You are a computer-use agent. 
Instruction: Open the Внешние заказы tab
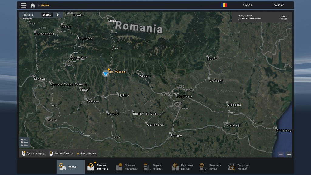(x=183, y=167)
